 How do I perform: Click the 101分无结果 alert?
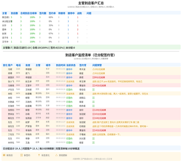tap(99, 114)
